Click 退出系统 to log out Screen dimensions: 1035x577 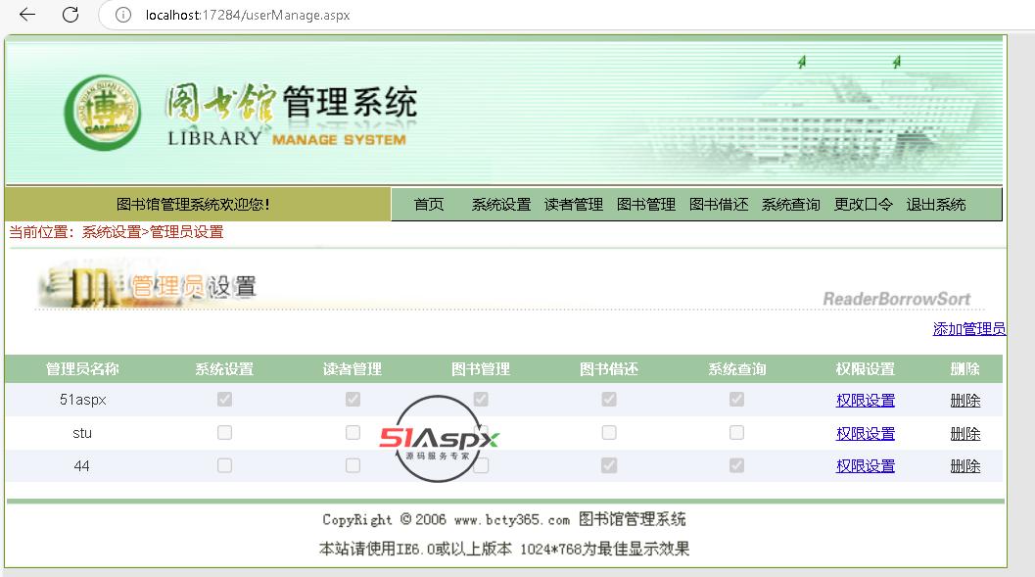coord(936,205)
